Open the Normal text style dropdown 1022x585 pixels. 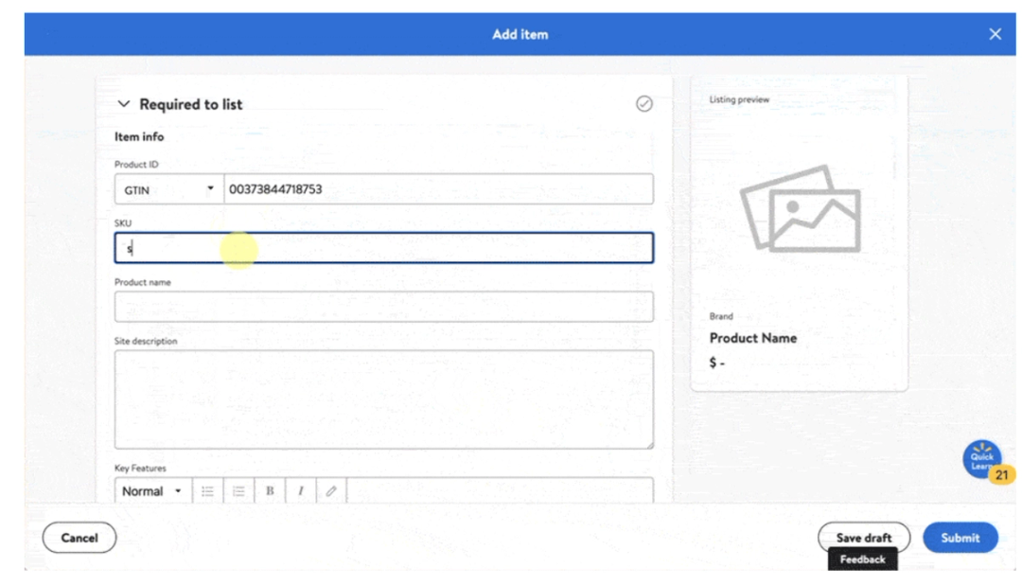tap(151, 490)
